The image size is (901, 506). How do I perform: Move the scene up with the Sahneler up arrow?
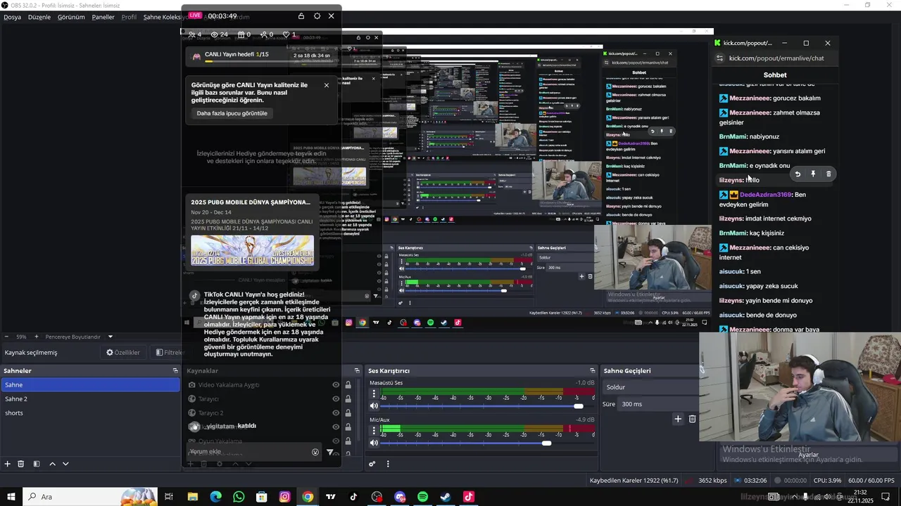[x=52, y=464]
